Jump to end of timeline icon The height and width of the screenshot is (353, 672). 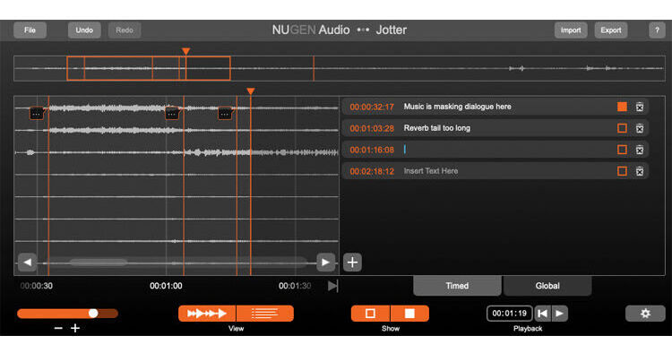point(332,286)
